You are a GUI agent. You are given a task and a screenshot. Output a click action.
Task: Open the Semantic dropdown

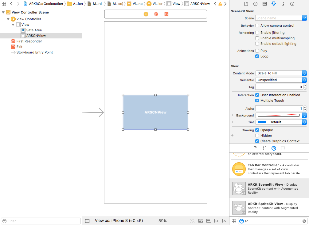coord(281,80)
